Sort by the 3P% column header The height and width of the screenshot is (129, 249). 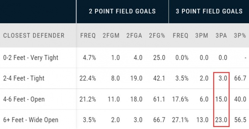tap(240, 35)
